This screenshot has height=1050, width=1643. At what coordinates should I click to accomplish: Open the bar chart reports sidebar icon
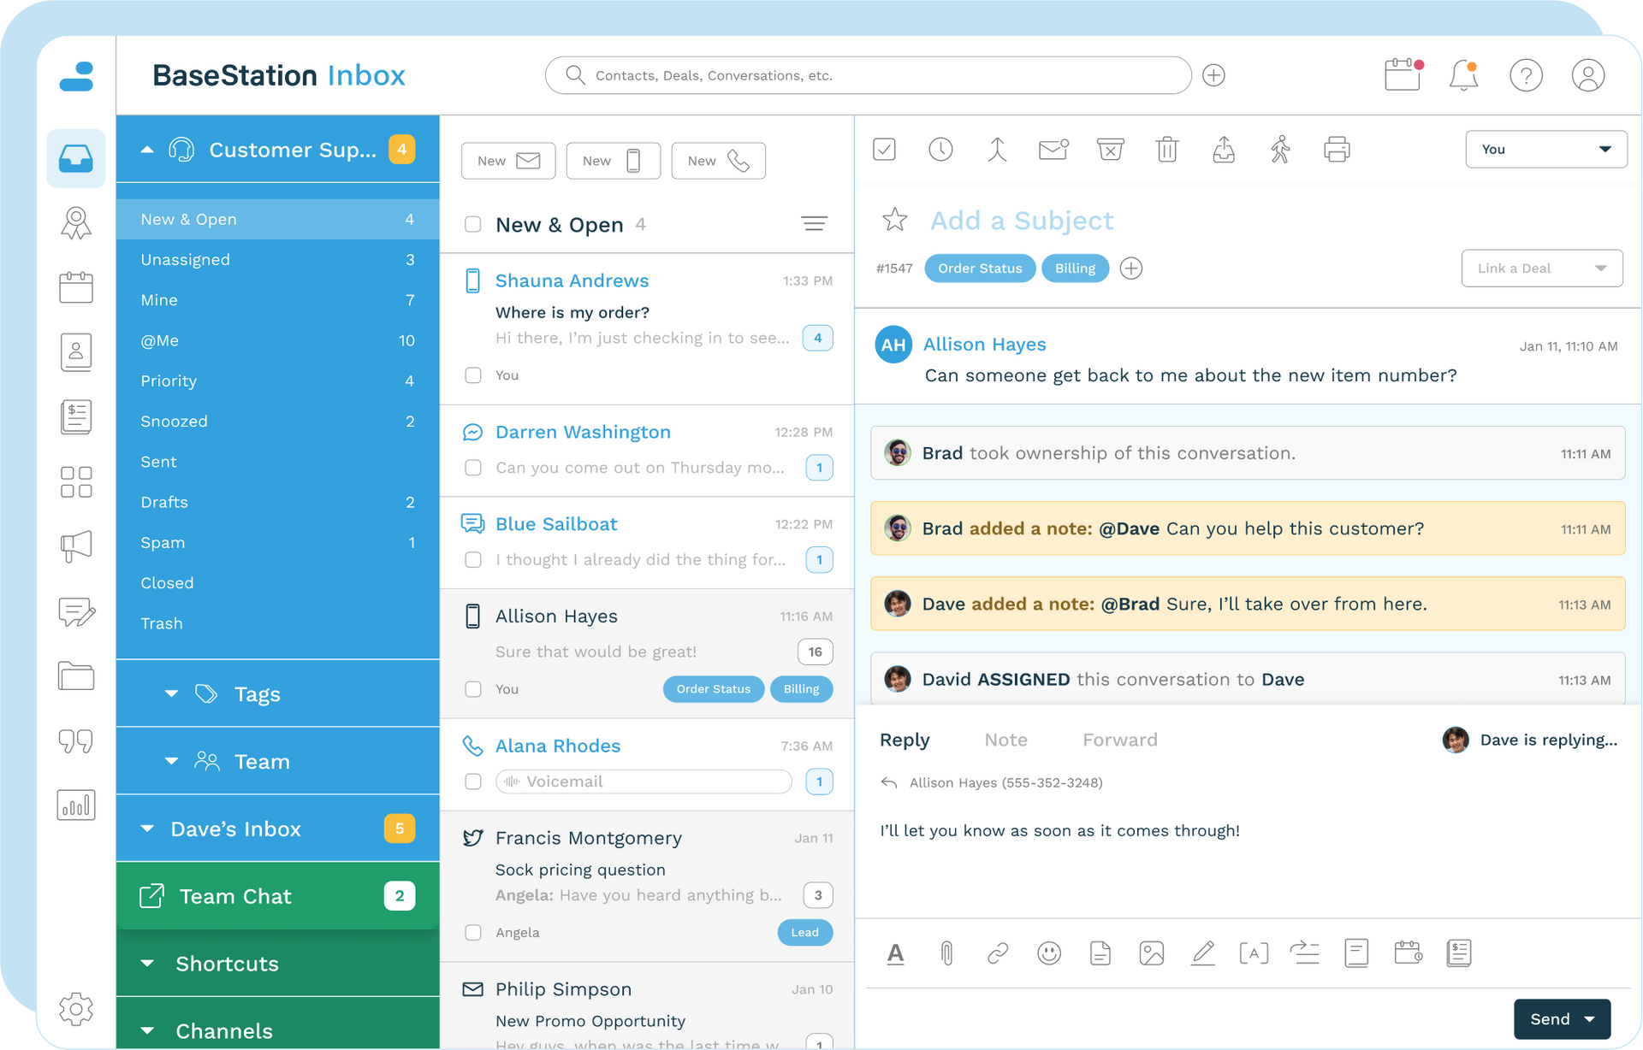(76, 805)
